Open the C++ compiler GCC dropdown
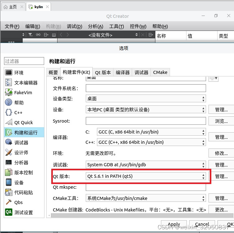The image size is (234, 233). point(151,142)
